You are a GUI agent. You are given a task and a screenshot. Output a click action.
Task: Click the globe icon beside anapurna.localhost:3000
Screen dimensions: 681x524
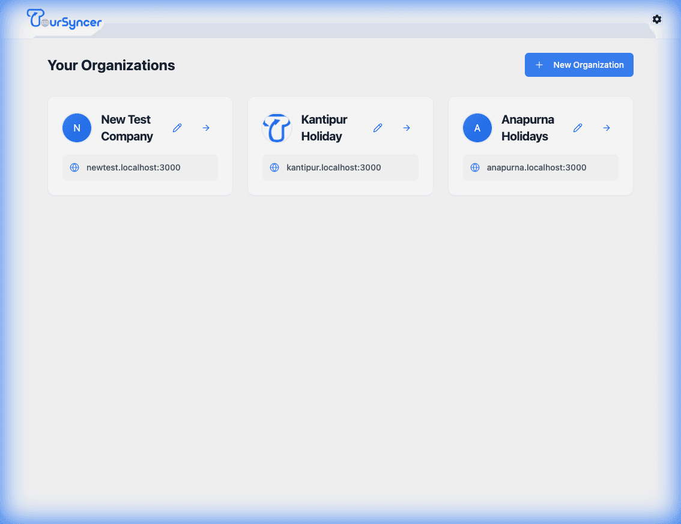pyautogui.click(x=474, y=167)
